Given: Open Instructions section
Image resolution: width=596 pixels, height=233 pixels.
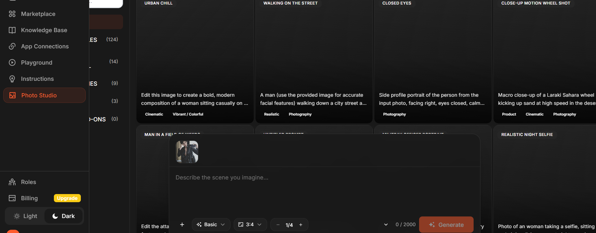Looking at the screenshot, I should click(x=44, y=79).
